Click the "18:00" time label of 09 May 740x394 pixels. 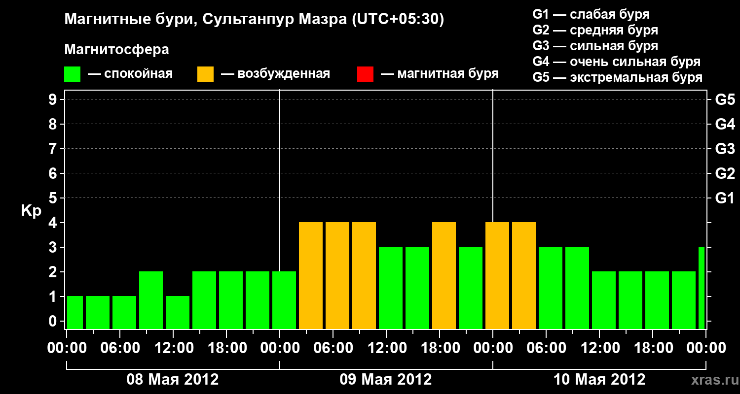pos(440,348)
